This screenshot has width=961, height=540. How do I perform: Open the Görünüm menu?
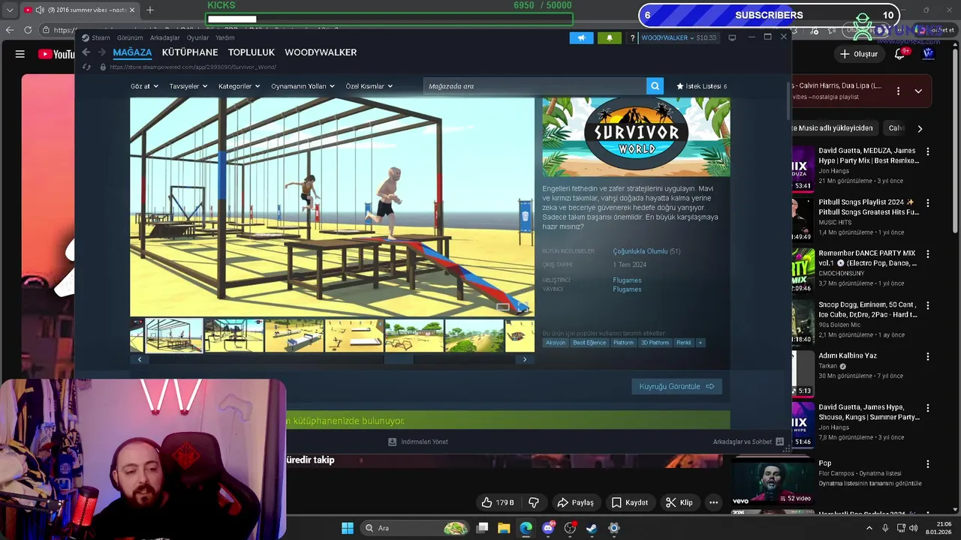(x=130, y=37)
